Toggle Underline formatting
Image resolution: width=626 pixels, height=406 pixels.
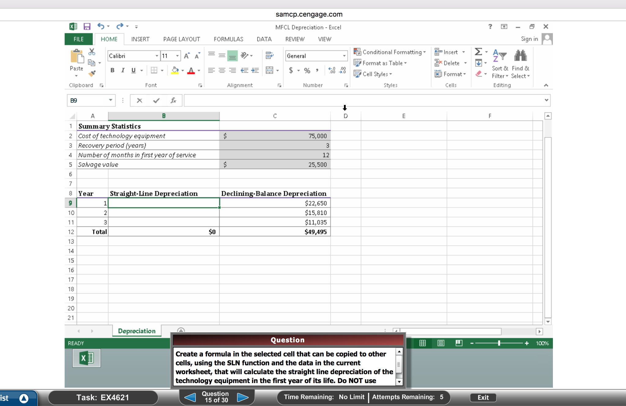[133, 70]
